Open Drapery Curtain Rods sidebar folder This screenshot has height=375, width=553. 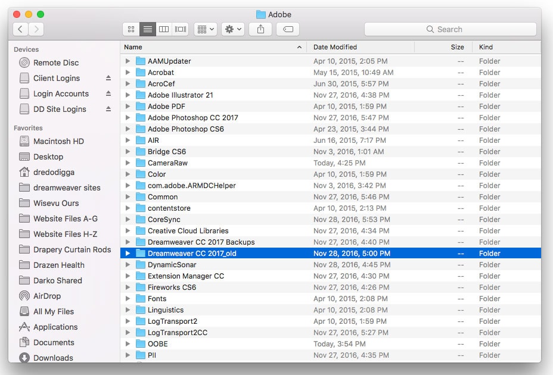point(65,250)
